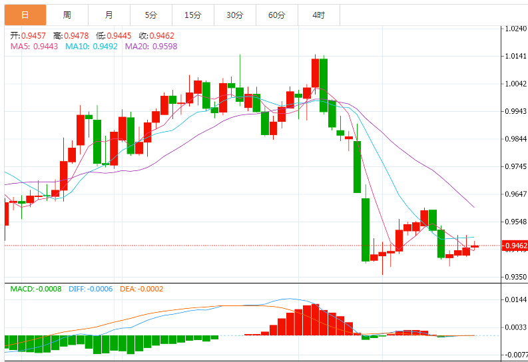Click the high price value 0.9478

click(x=77, y=36)
